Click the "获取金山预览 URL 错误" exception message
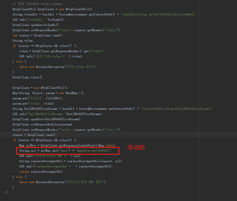This screenshot has width=237, height=201. point(85,182)
